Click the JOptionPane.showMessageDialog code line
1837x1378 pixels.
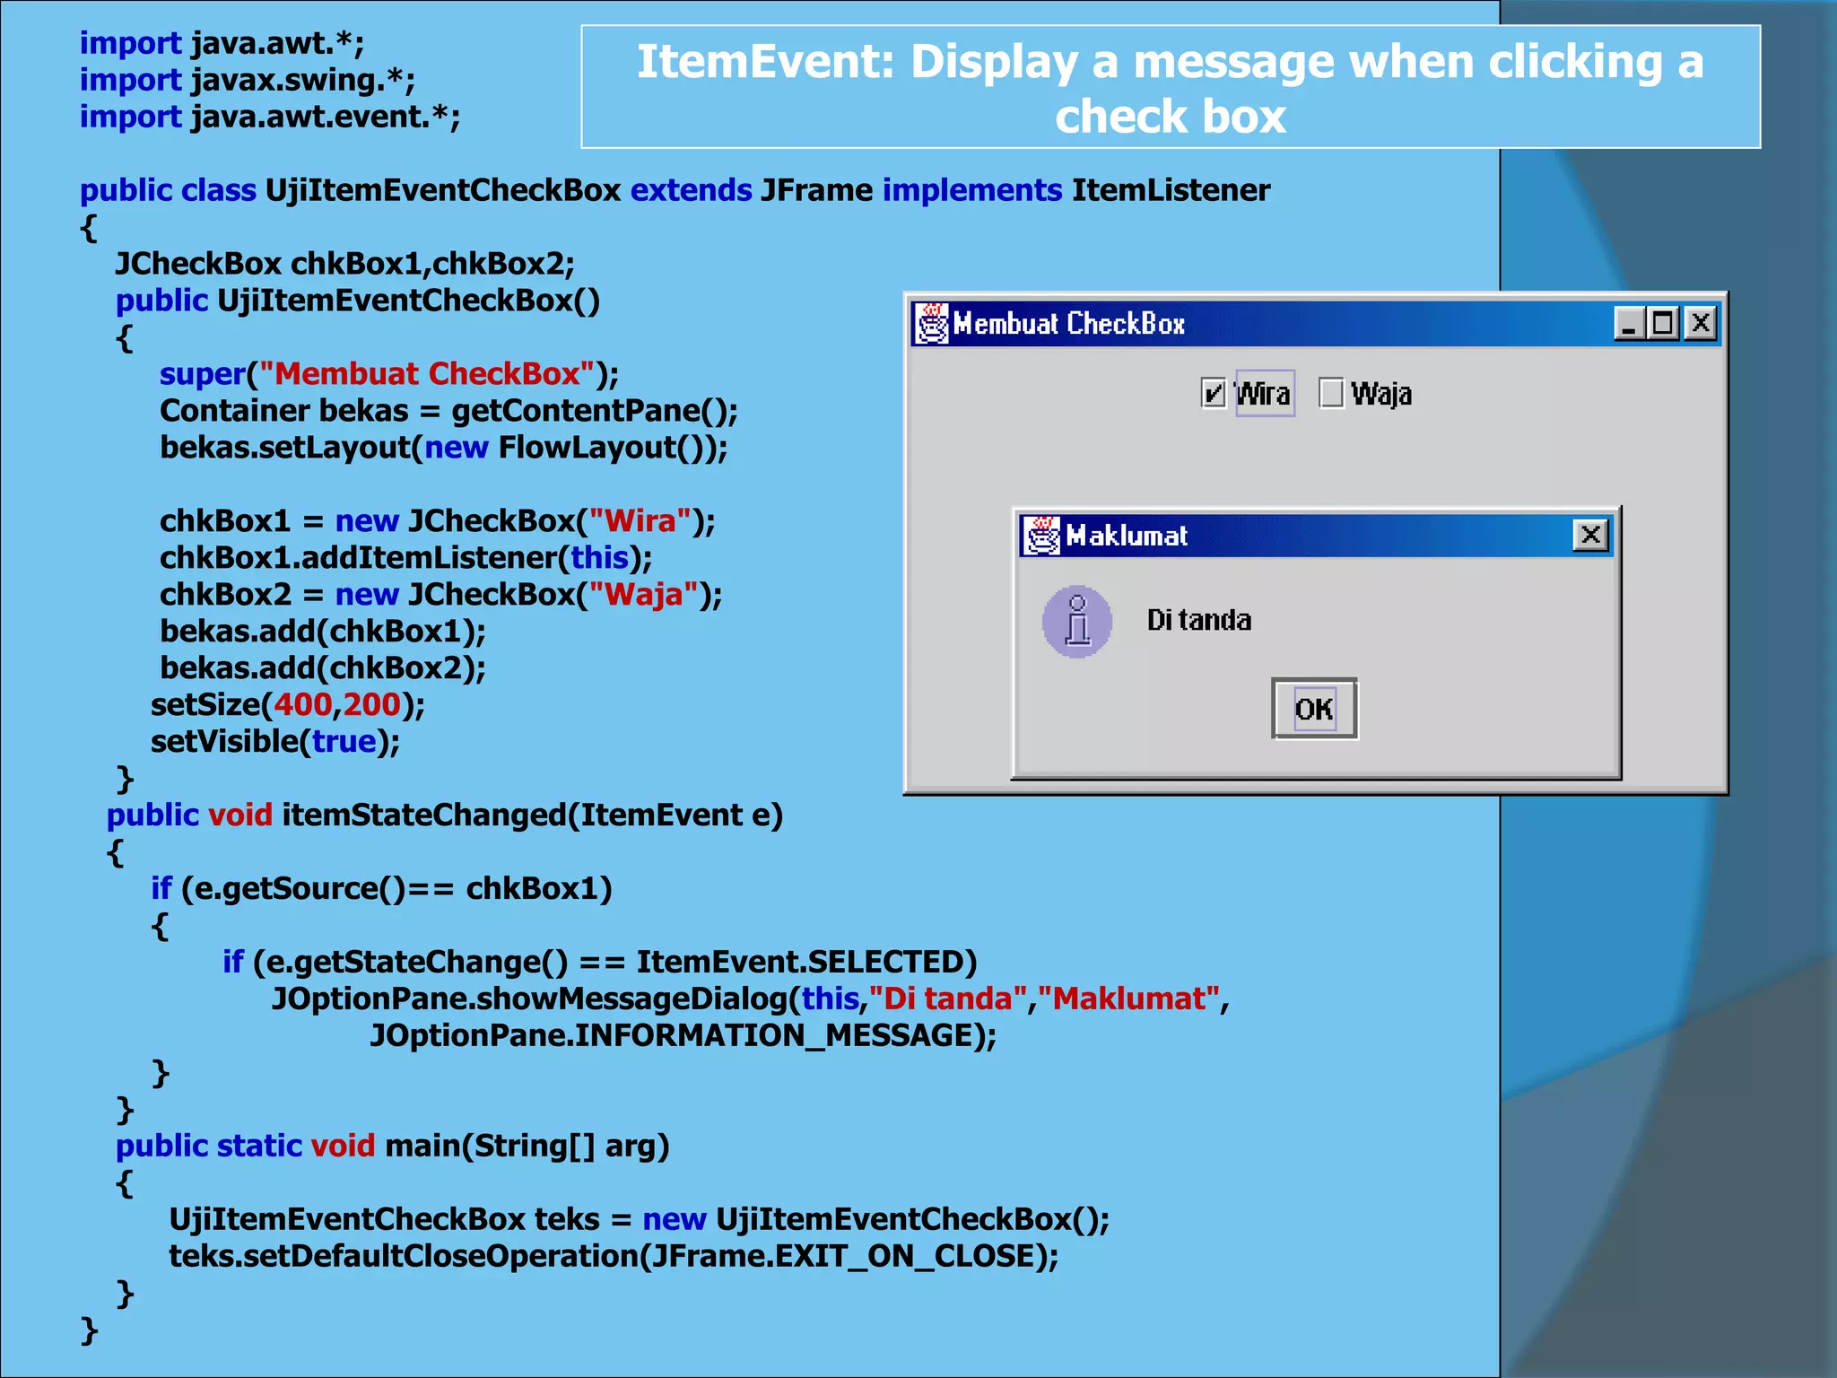tap(751, 999)
